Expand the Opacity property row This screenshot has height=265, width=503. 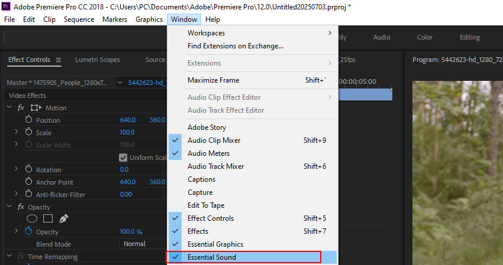click(16, 231)
